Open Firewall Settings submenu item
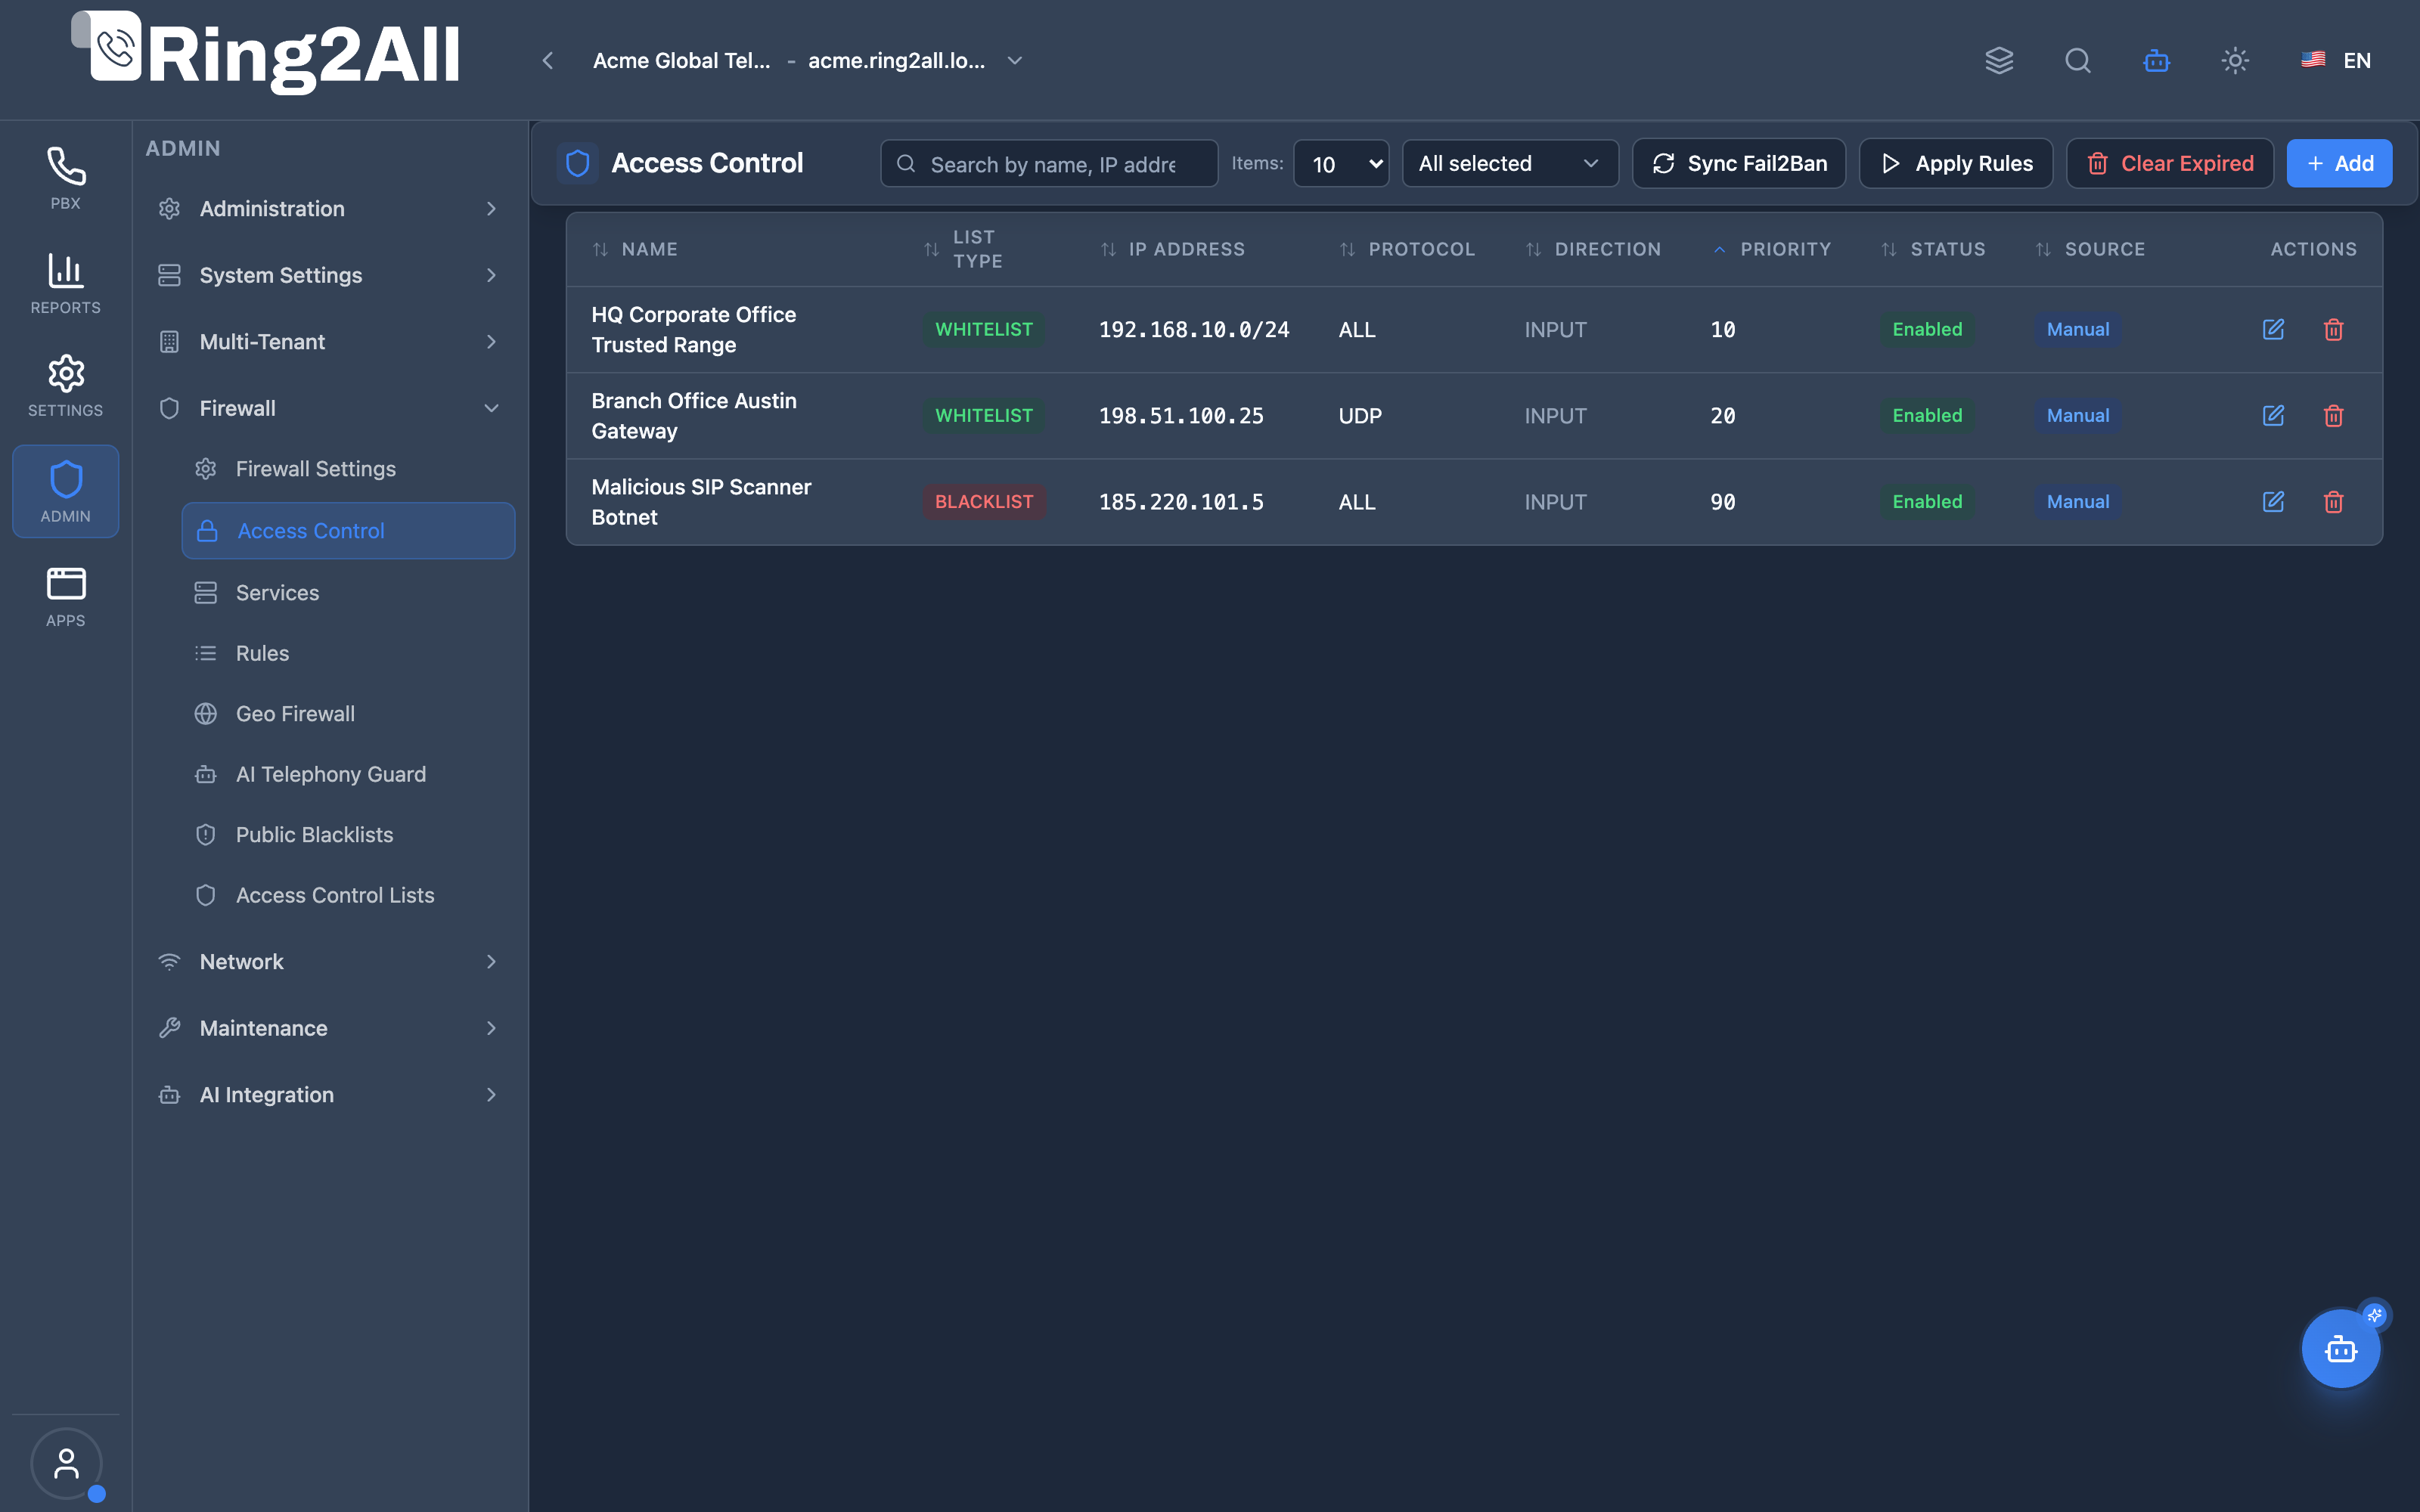 [348, 468]
